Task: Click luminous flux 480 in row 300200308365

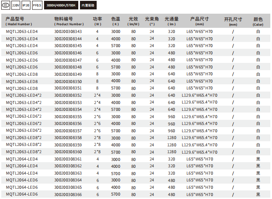Action: click(171, 187)
